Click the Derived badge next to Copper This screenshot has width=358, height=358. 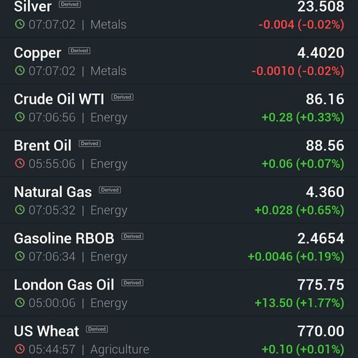coord(79,51)
